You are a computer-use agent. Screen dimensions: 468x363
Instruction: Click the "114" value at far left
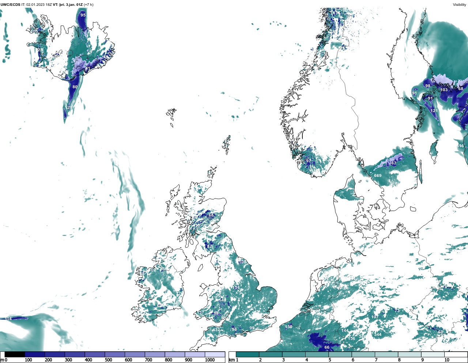pos(9,319)
